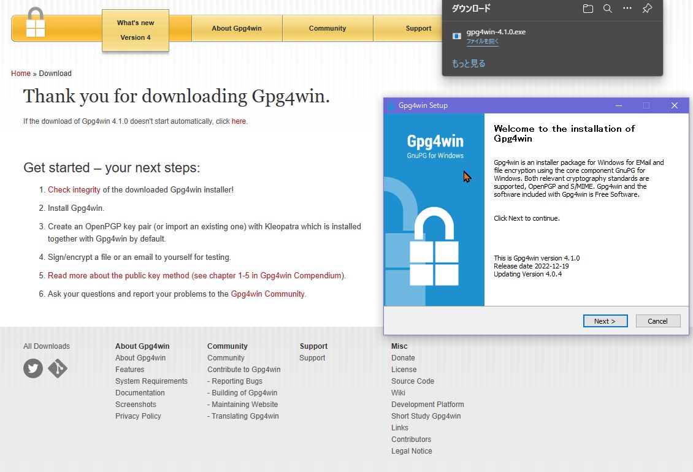Image resolution: width=693 pixels, height=472 pixels.
Task: Open the Twitter icon in footer
Action: pos(33,368)
